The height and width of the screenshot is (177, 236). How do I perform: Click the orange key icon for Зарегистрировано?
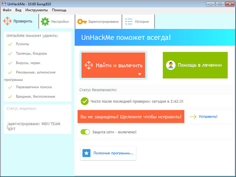click(x=82, y=21)
